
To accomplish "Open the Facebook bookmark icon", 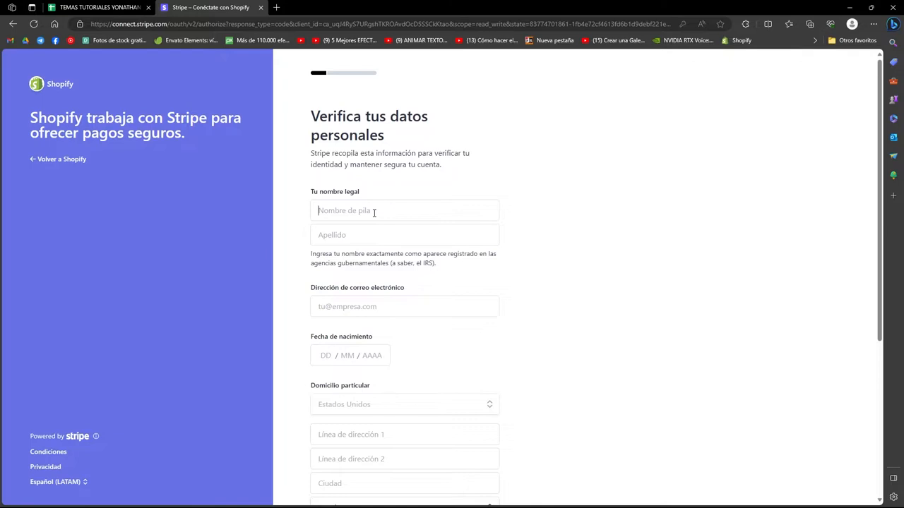I will [55, 40].
